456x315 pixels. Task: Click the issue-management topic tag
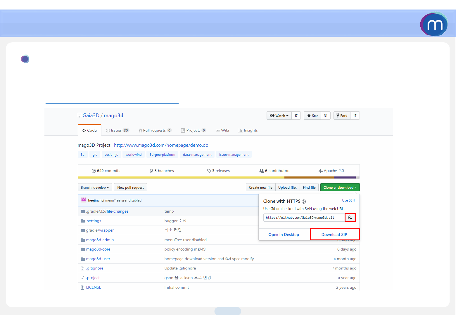pos(234,155)
